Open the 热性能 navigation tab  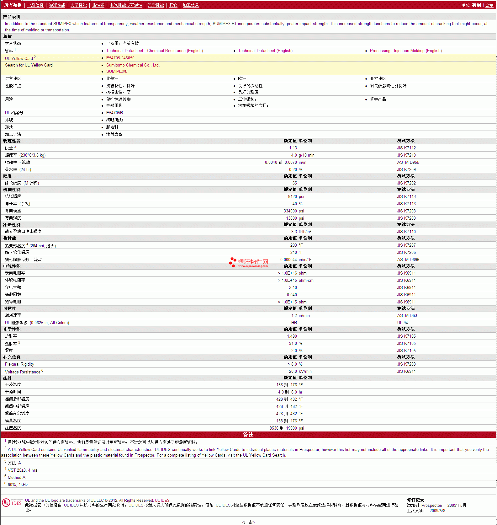(98, 5)
